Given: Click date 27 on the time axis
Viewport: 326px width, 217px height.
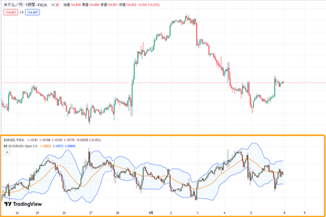Looking at the screenshot, I should [x=91, y=213].
